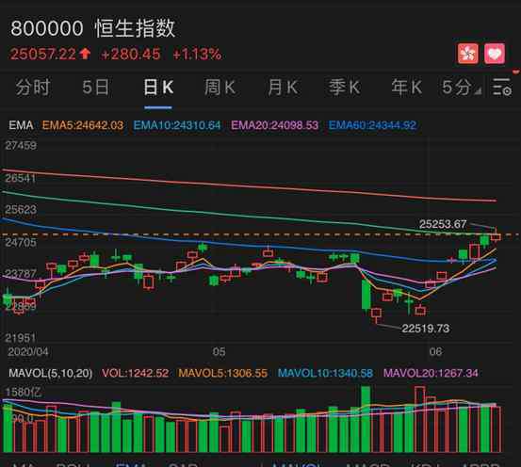Tap the 恒生指数 index title
The image size is (521, 467).
point(135,28)
